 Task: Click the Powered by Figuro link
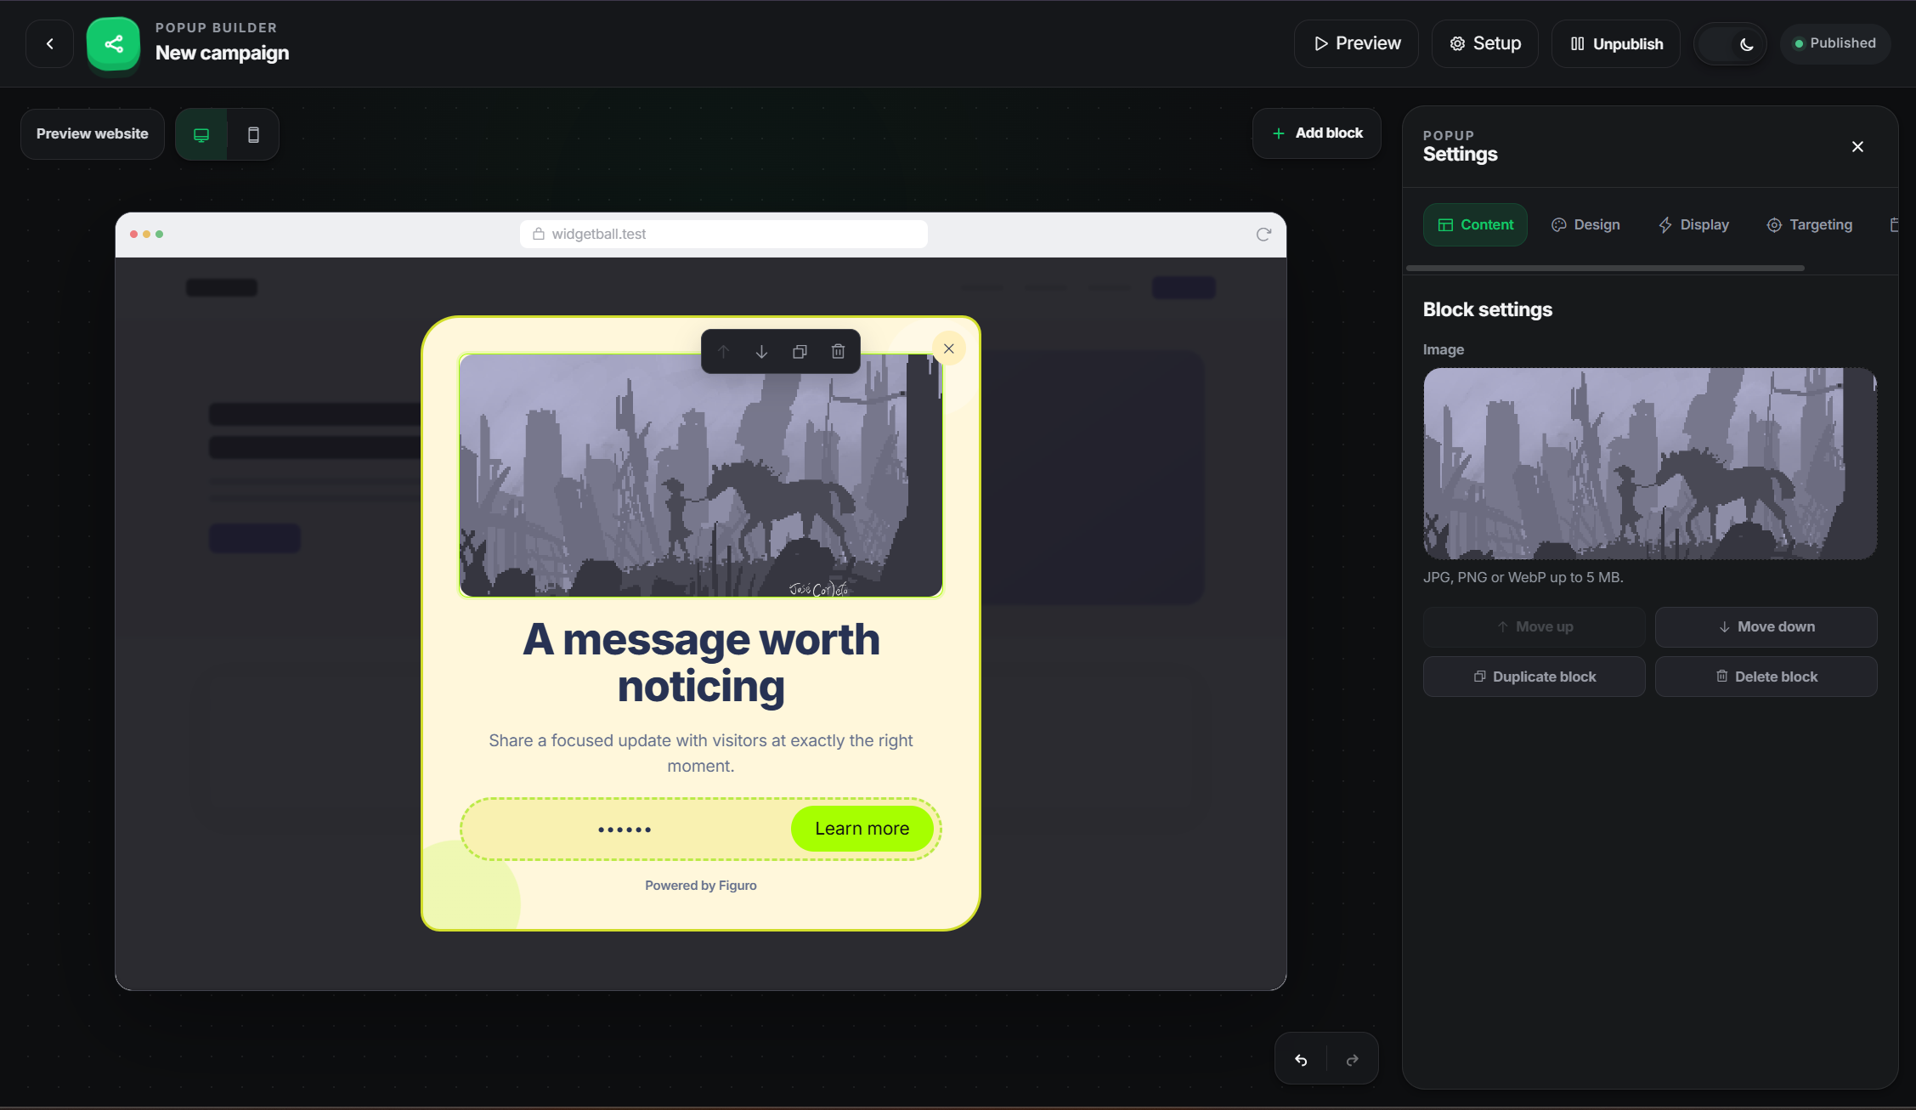pos(700,886)
